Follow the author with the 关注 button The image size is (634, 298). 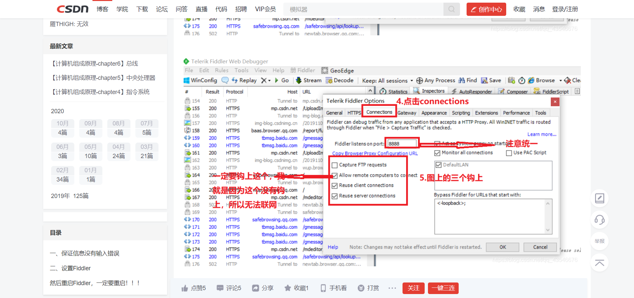413,288
